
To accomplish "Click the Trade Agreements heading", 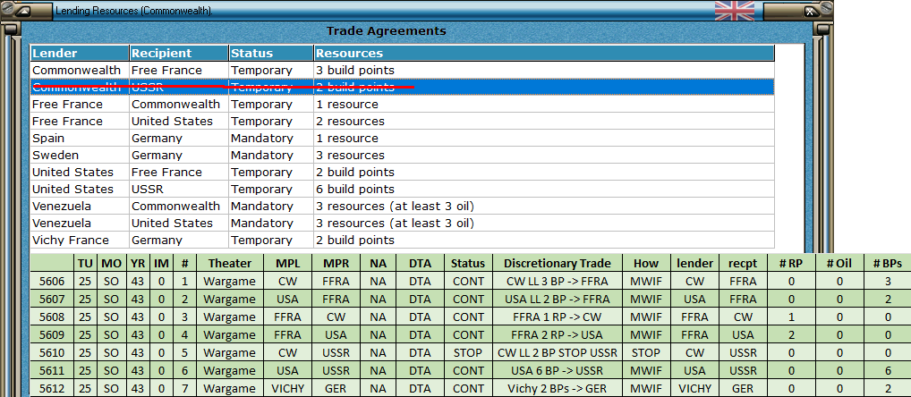I will [387, 31].
